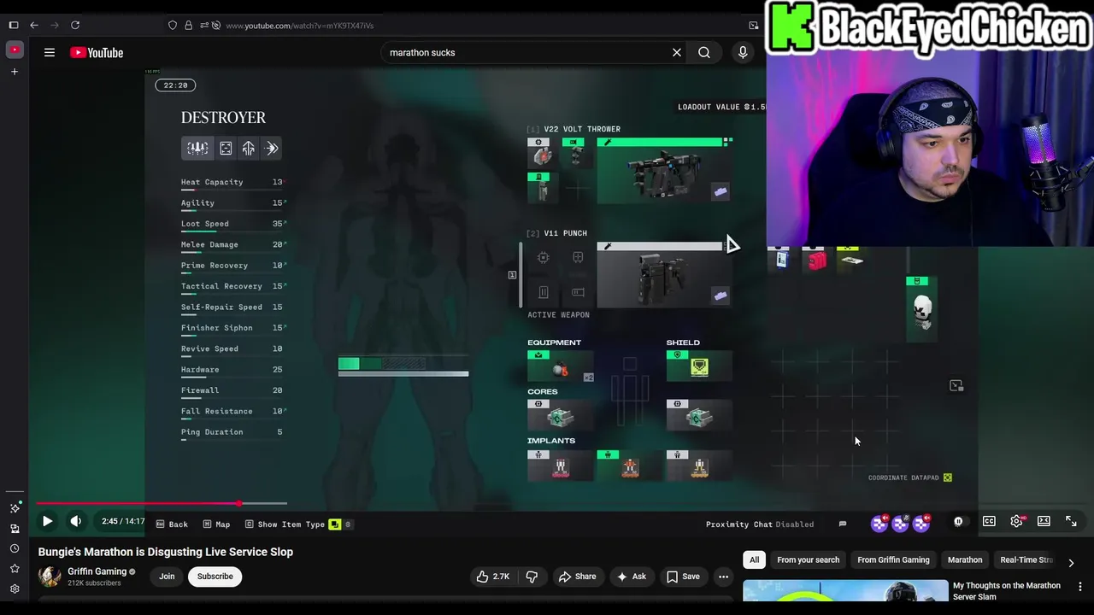Click the first Destroyer stats tab icon
Viewport: 1094px width, 615px height.
coord(197,149)
